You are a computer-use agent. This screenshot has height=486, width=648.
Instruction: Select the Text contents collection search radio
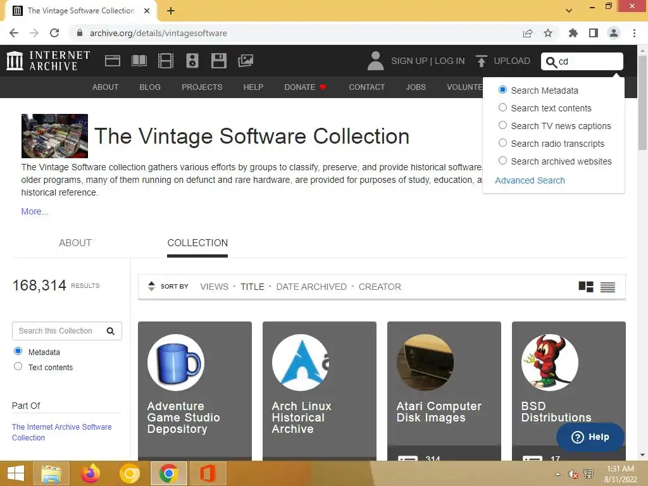click(18, 366)
